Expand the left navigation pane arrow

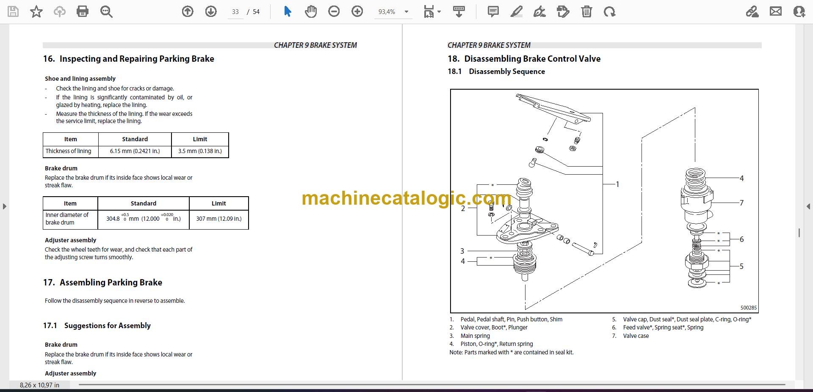pyautogui.click(x=4, y=206)
